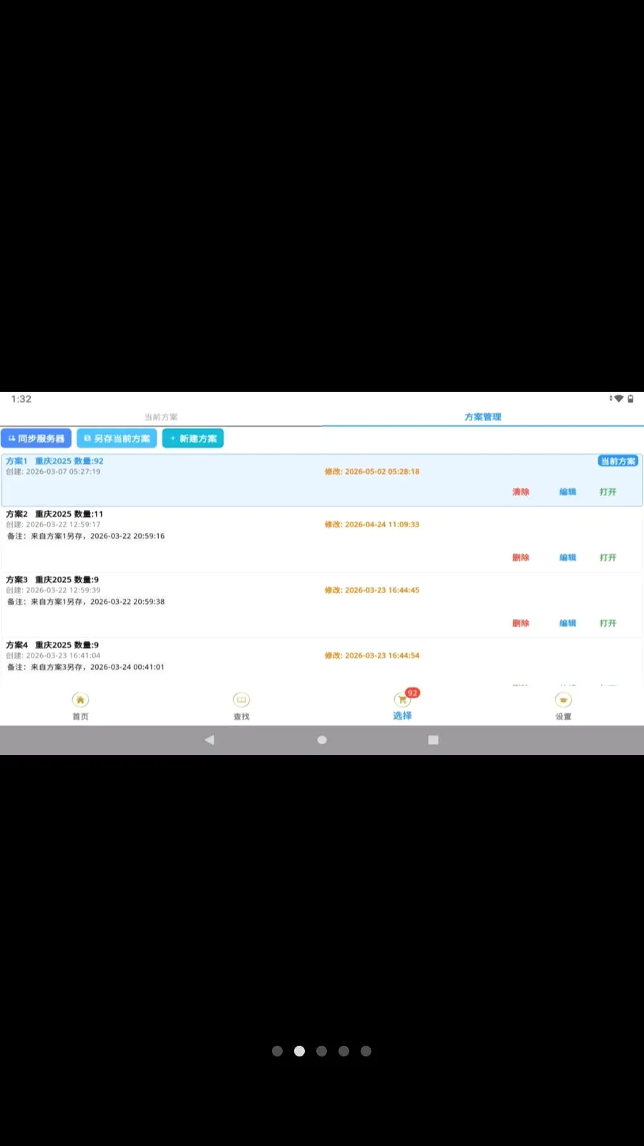This screenshot has width=644, height=1146.
Task: Click the 1:32 clock
Action: point(21,399)
